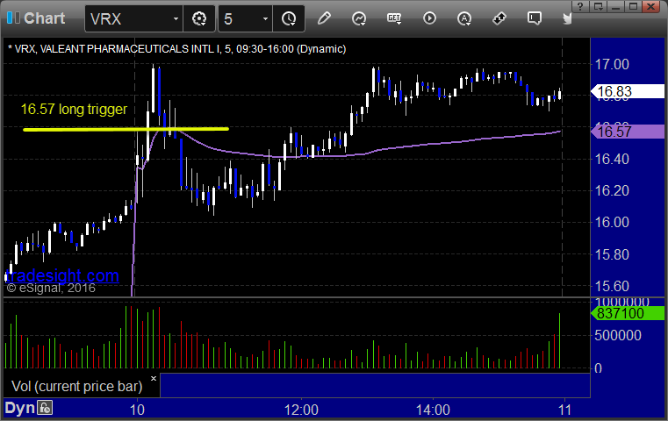Open the alerts circled A icon

point(464,18)
